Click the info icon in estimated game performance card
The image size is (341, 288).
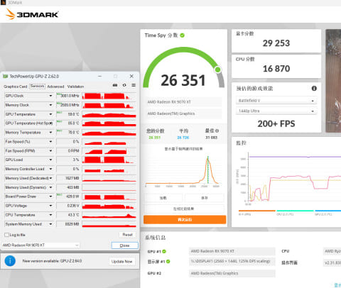[x=314, y=88]
